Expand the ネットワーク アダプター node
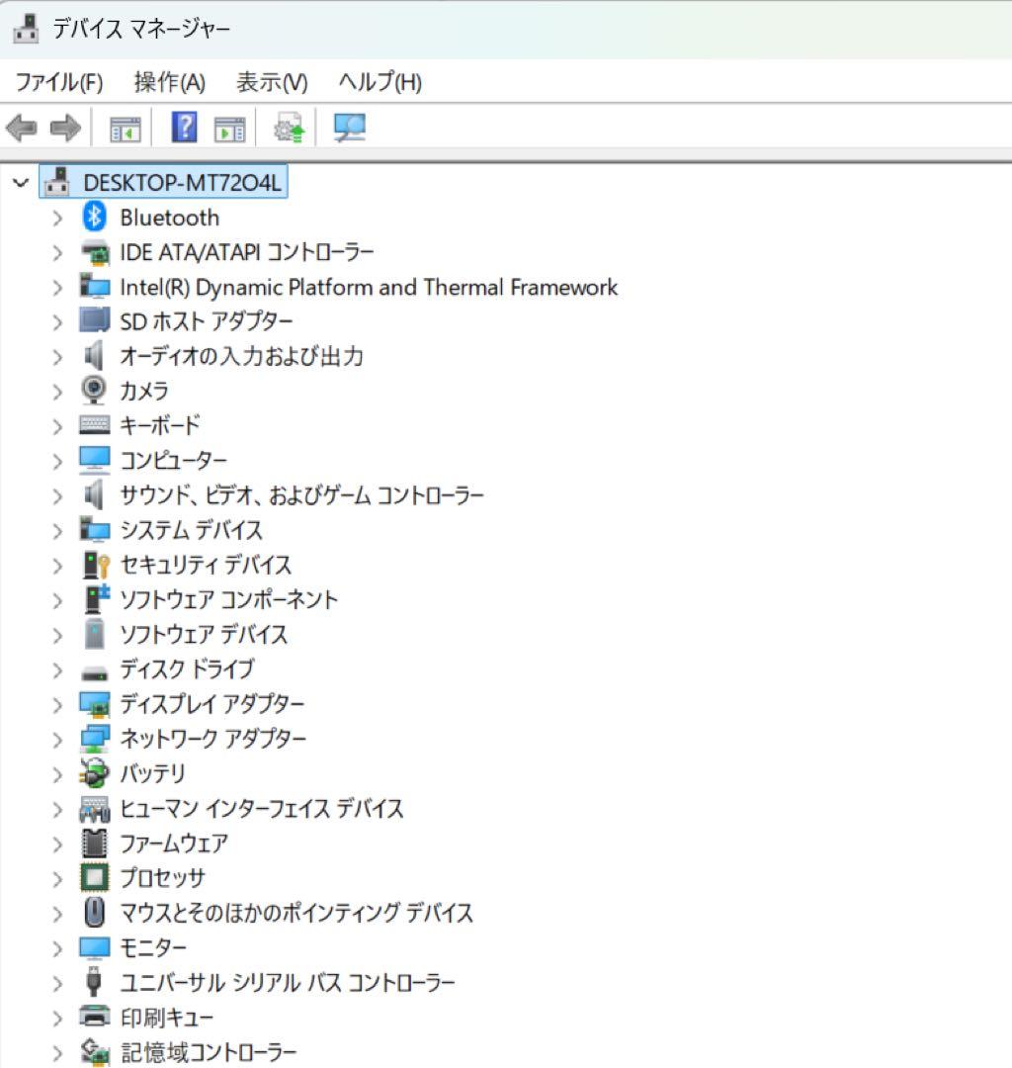This screenshot has height=1068, width=1012. click(56, 739)
